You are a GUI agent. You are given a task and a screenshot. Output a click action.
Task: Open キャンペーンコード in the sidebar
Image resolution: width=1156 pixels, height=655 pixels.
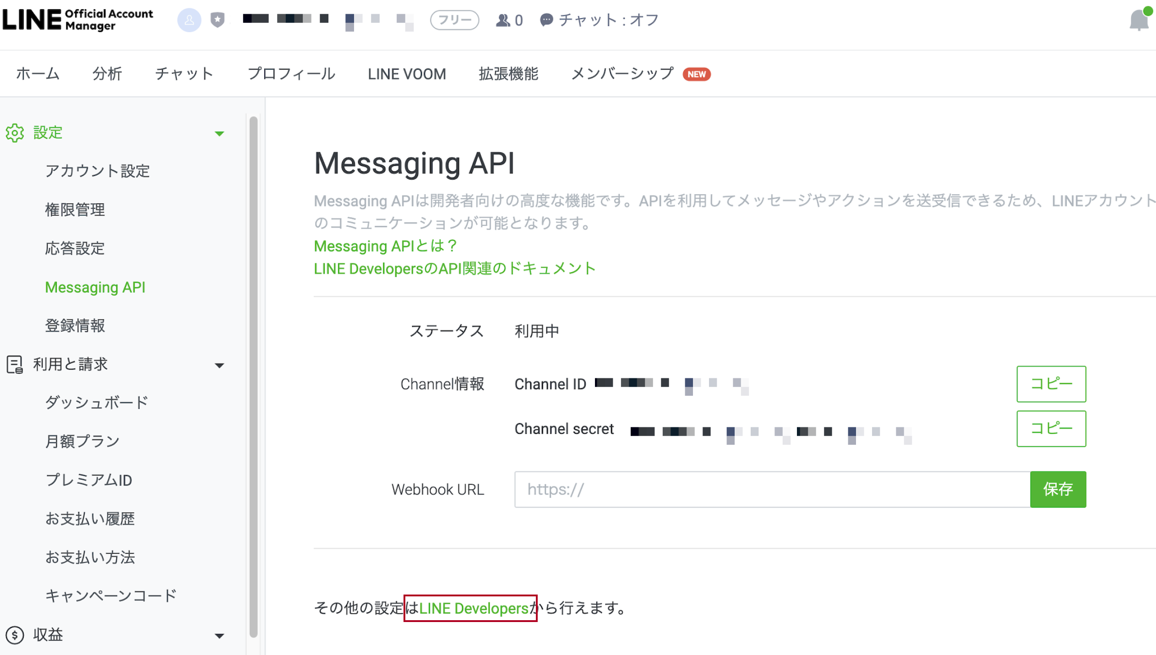pyautogui.click(x=111, y=596)
